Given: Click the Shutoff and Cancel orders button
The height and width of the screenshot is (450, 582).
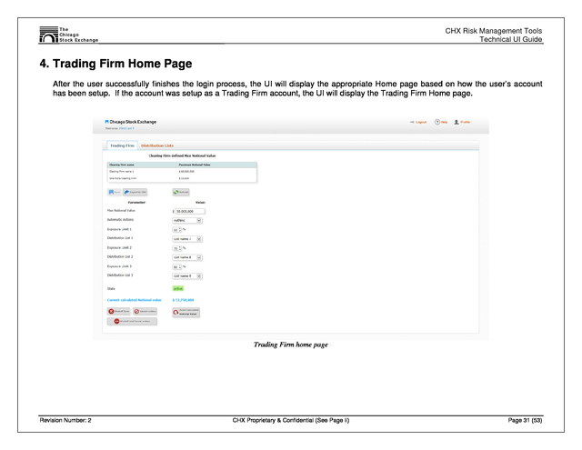Looking at the screenshot, I should coord(132,321).
